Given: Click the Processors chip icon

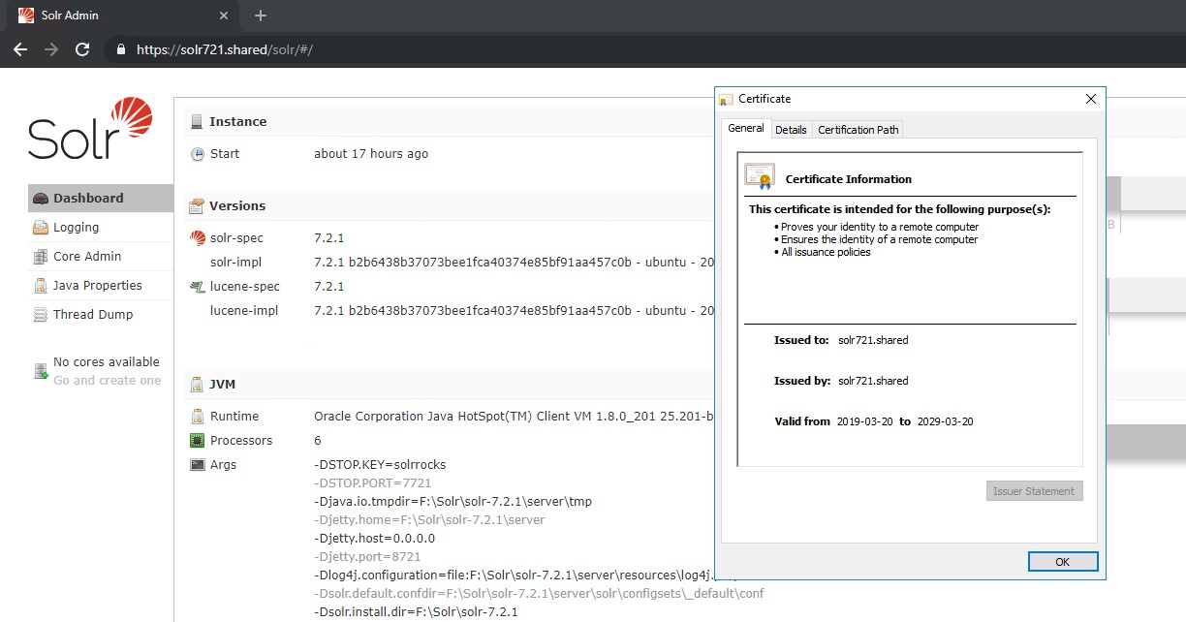Looking at the screenshot, I should (x=198, y=441).
